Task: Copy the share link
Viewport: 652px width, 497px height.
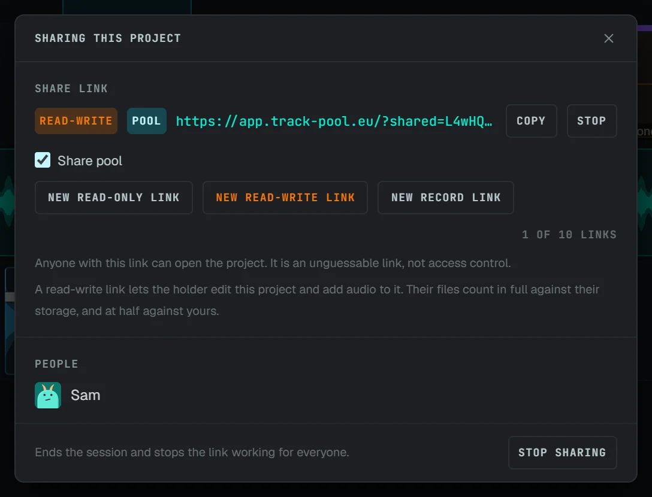Action: click(x=531, y=121)
